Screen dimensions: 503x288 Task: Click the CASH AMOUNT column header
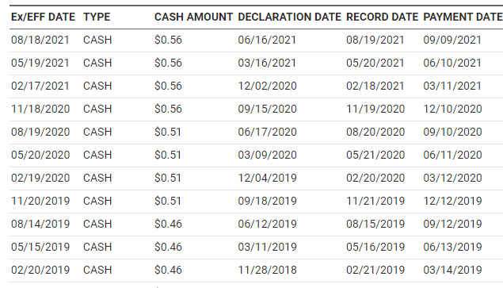193,17
